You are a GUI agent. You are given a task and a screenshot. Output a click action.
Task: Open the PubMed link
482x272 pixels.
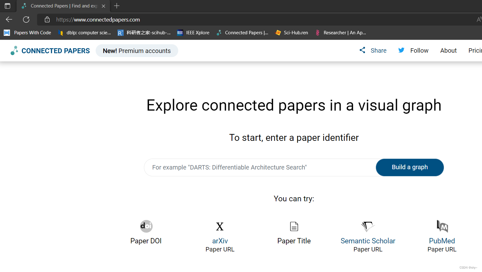[x=442, y=241]
